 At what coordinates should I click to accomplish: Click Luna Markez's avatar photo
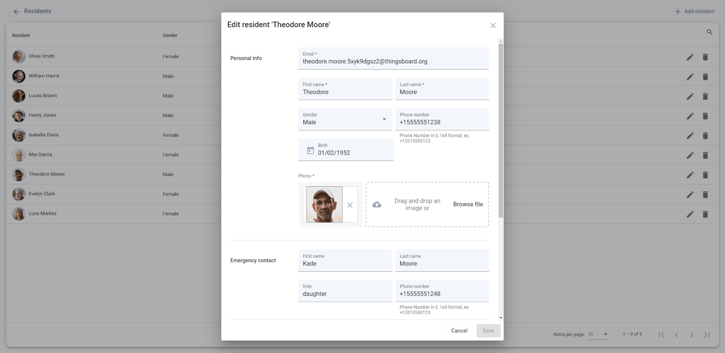(x=19, y=214)
